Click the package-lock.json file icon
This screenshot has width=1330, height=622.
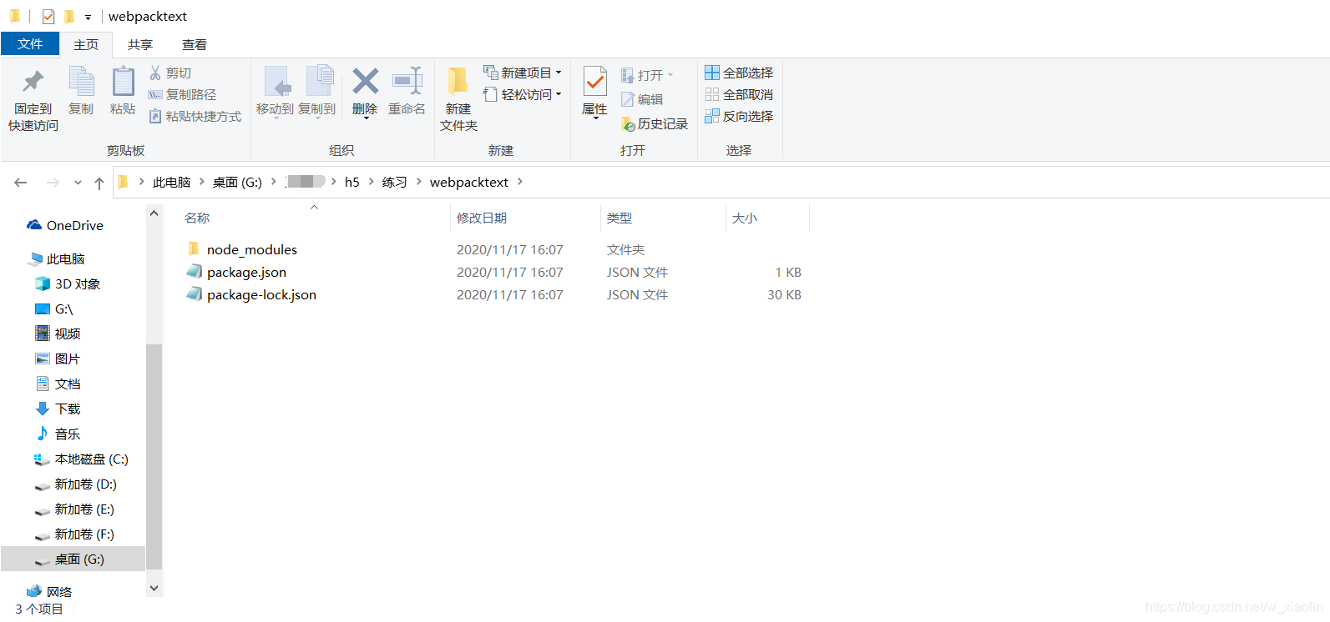pyautogui.click(x=194, y=294)
